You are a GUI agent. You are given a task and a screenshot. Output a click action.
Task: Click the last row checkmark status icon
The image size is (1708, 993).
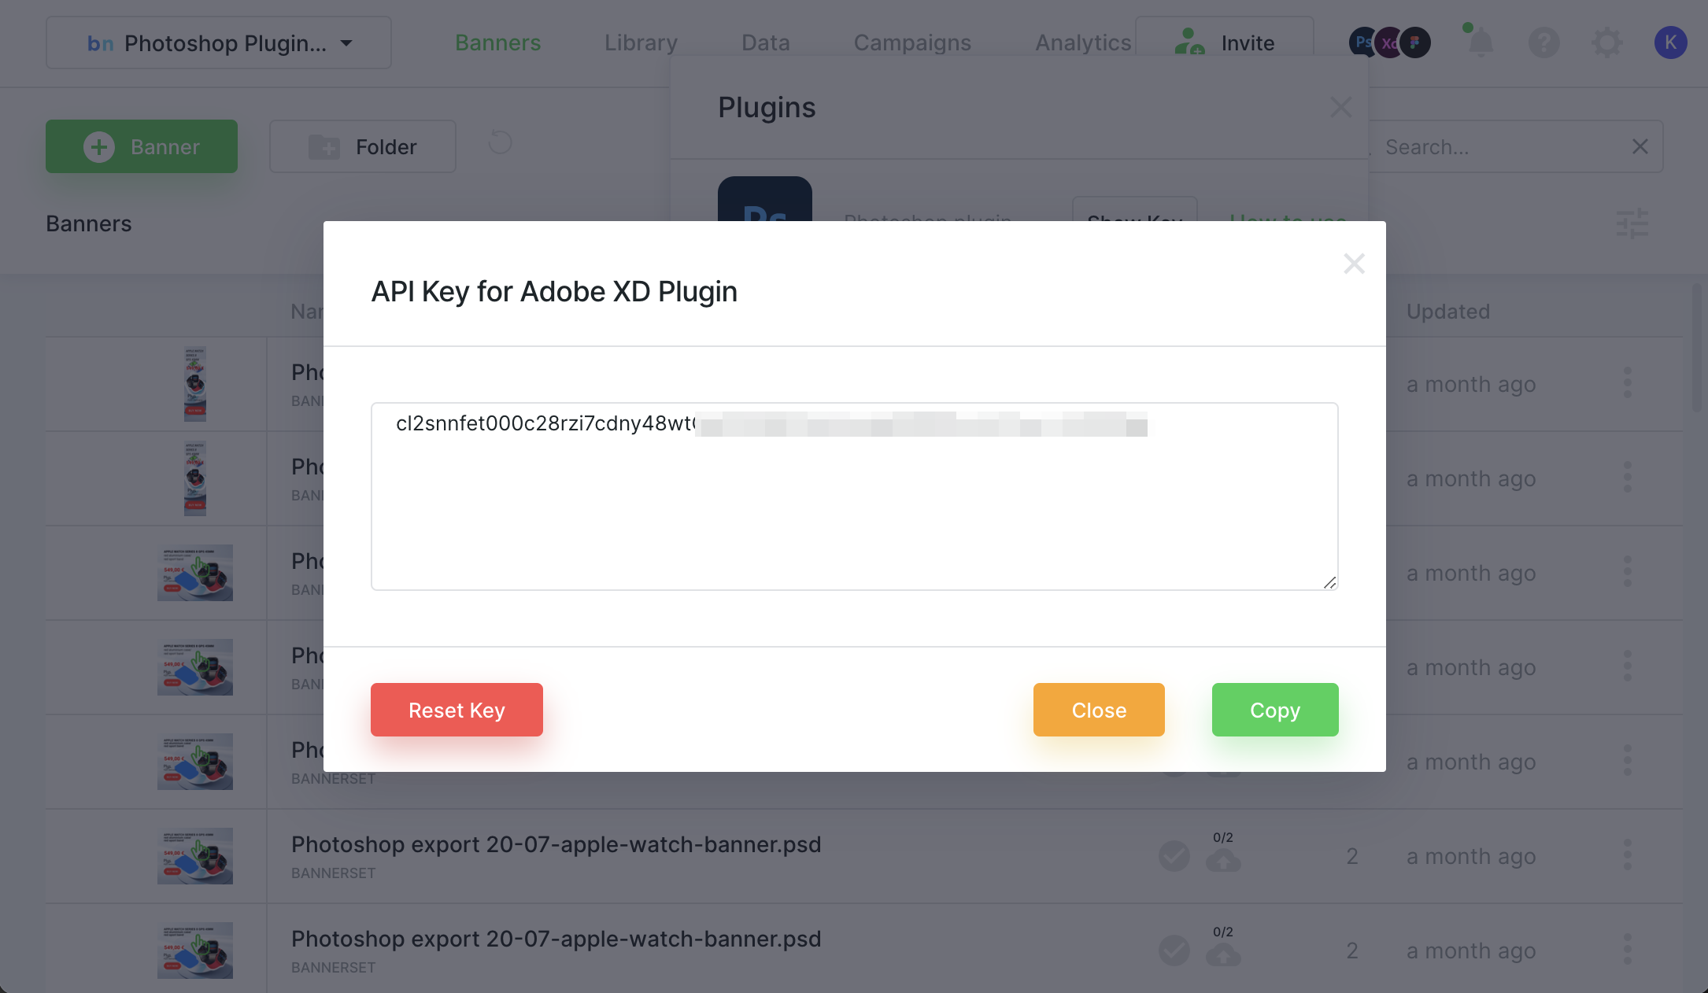1174,951
